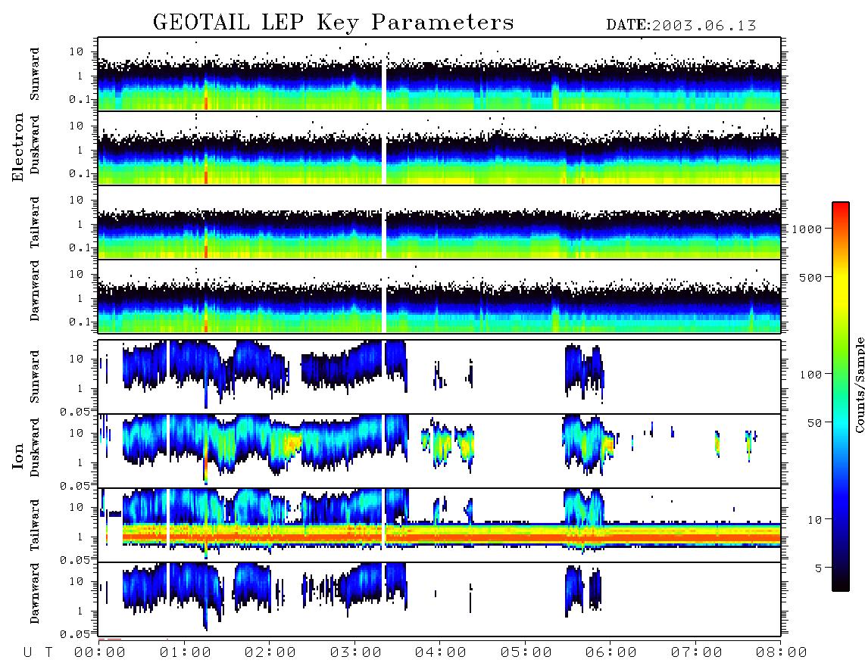Click the 04:00 time tick label

(x=440, y=653)
